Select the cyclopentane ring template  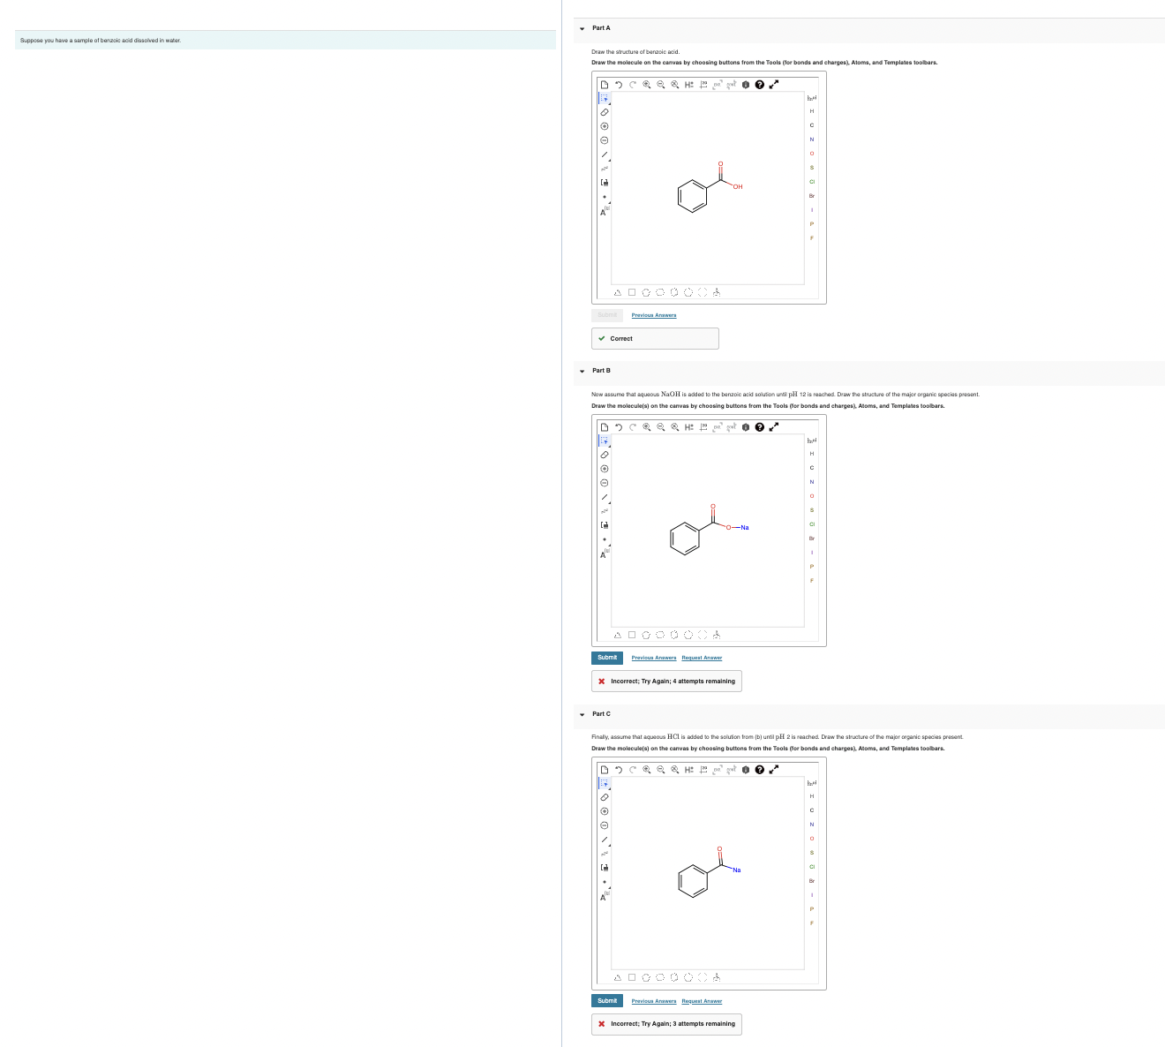646,292
